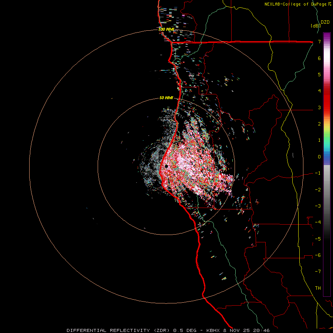
Task: Click the 0.5 DEG elevation text
Action: 185,330
